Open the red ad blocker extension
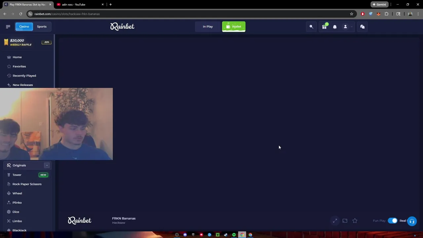423x238 pixels. 363,14
